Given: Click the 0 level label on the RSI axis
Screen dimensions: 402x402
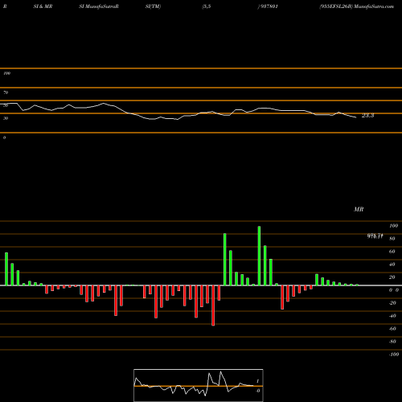Looking at the screenshot, I should pos(4,137).
